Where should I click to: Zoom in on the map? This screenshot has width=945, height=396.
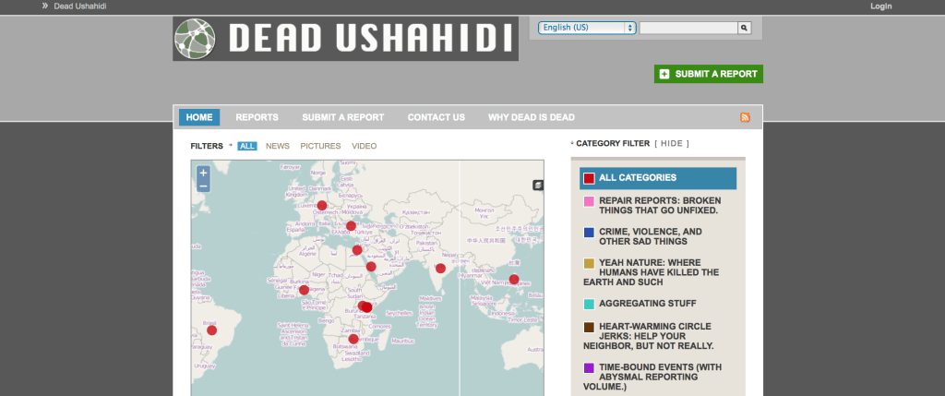(x=203, y=173)
